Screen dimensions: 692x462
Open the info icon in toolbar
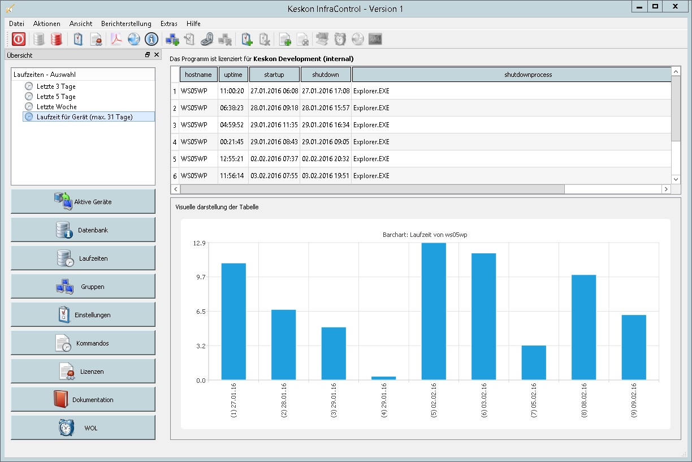151,39
